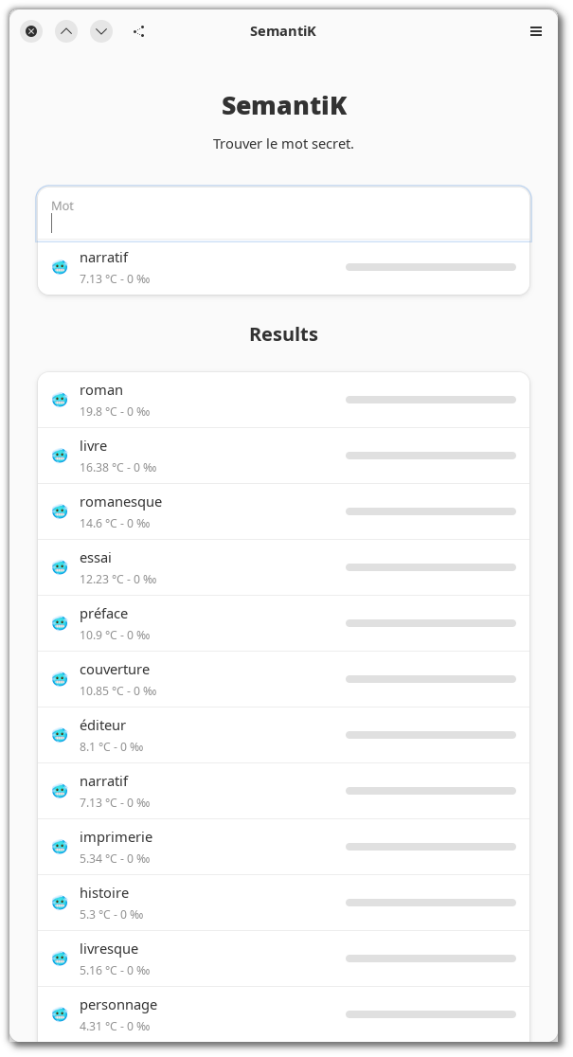Click the three-dot share icon in header

[139, 31]
